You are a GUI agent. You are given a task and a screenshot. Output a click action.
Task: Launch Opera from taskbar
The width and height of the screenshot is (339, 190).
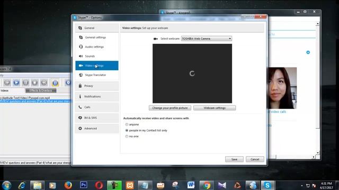pyautogui.click(x=99, y=185)
